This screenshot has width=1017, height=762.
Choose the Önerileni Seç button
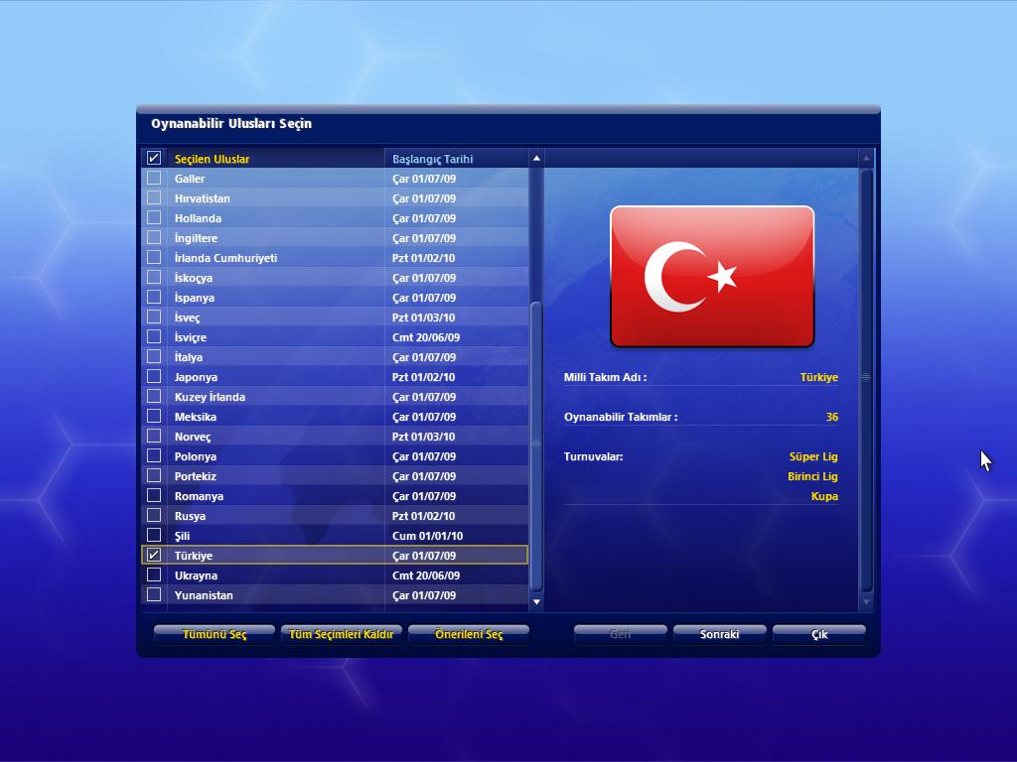(x=469, y=634)
